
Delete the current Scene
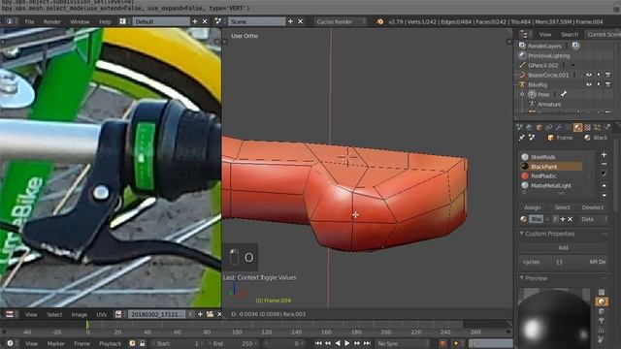tap(300, 21)
